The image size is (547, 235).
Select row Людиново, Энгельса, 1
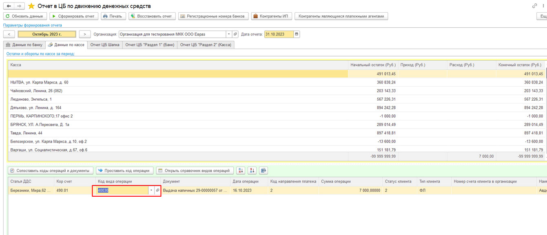tap(277, 99)
